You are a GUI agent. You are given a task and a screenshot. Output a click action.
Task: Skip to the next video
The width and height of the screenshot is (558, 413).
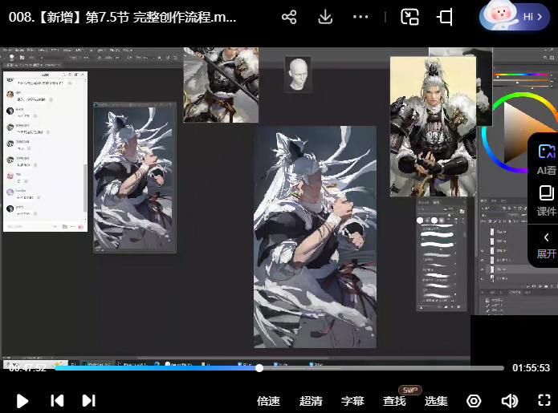coord(88,401)
